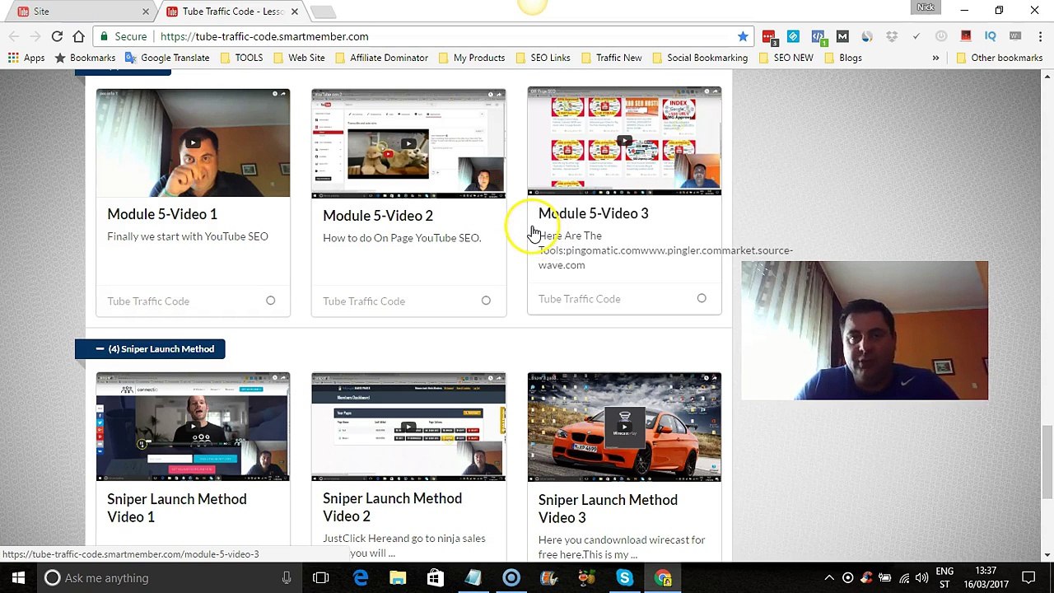Open the Module 5-Video 3 title link

click(x=594, y=213)
